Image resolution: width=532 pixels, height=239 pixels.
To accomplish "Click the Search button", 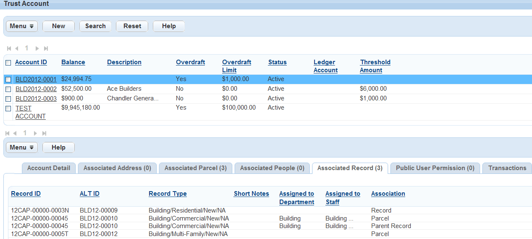I will (x=95, y=26).
